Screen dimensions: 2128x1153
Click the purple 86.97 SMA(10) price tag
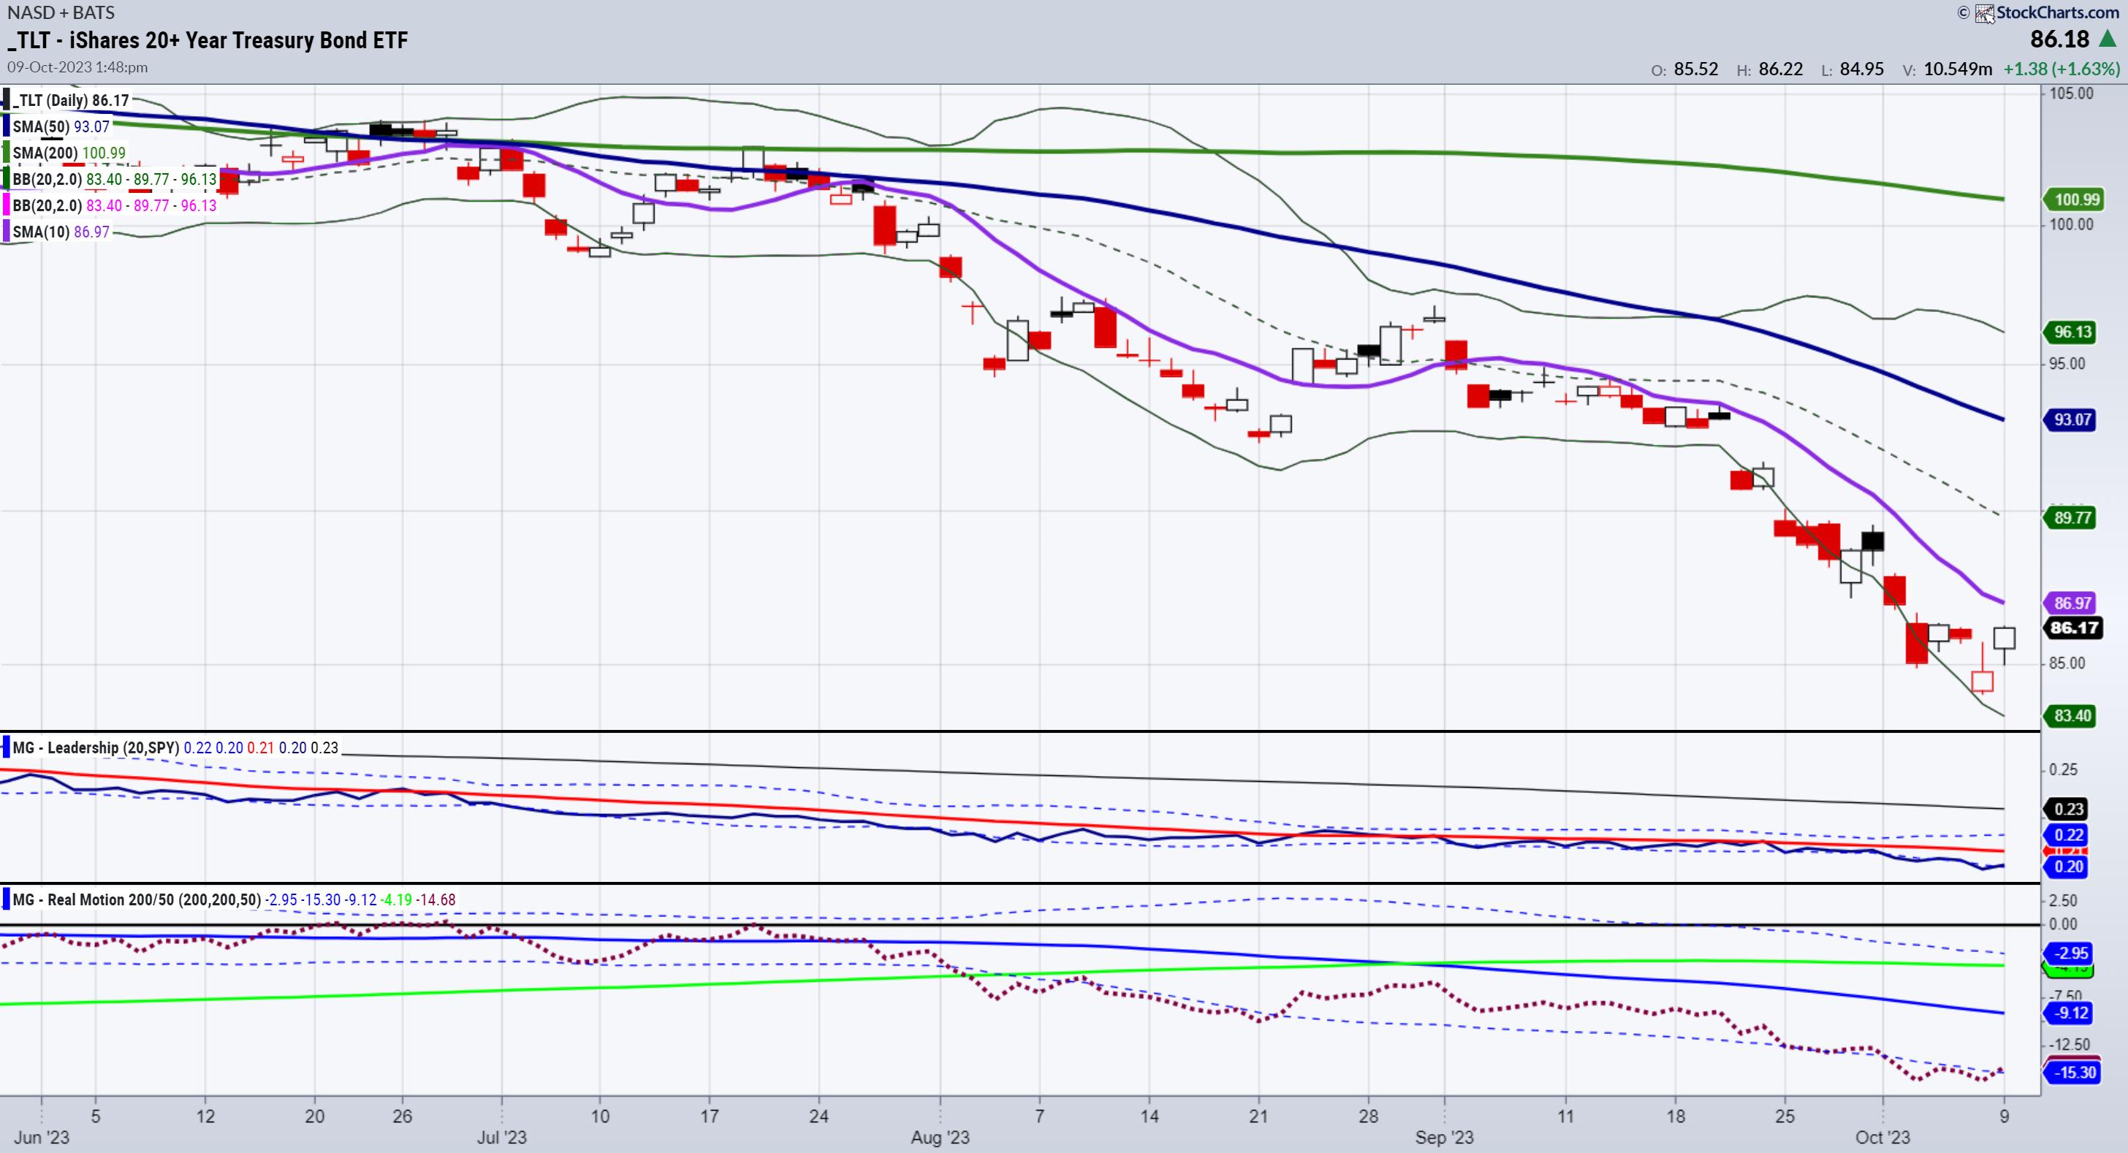(x=2072, y=603)
